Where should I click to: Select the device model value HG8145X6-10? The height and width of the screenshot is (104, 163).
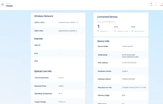[x=127, y=46]
